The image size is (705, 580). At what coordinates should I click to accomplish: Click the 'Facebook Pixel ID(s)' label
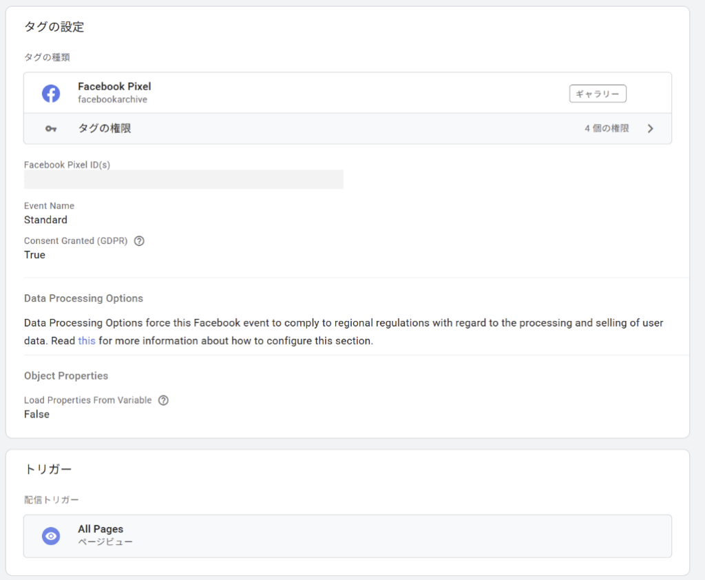(x=67, y=165)
